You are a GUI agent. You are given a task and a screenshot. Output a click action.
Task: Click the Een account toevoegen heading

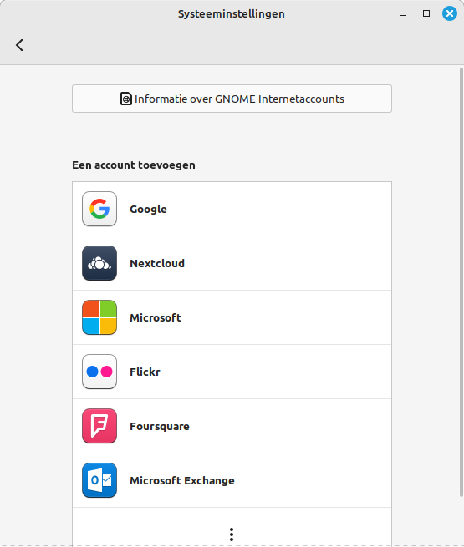coord(134,165)
